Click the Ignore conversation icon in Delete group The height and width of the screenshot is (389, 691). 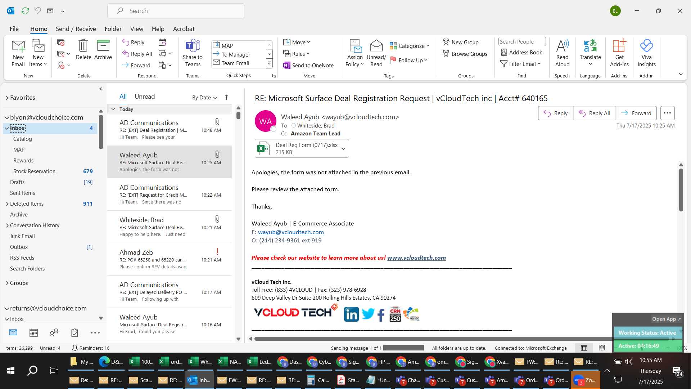coord(61,43)
